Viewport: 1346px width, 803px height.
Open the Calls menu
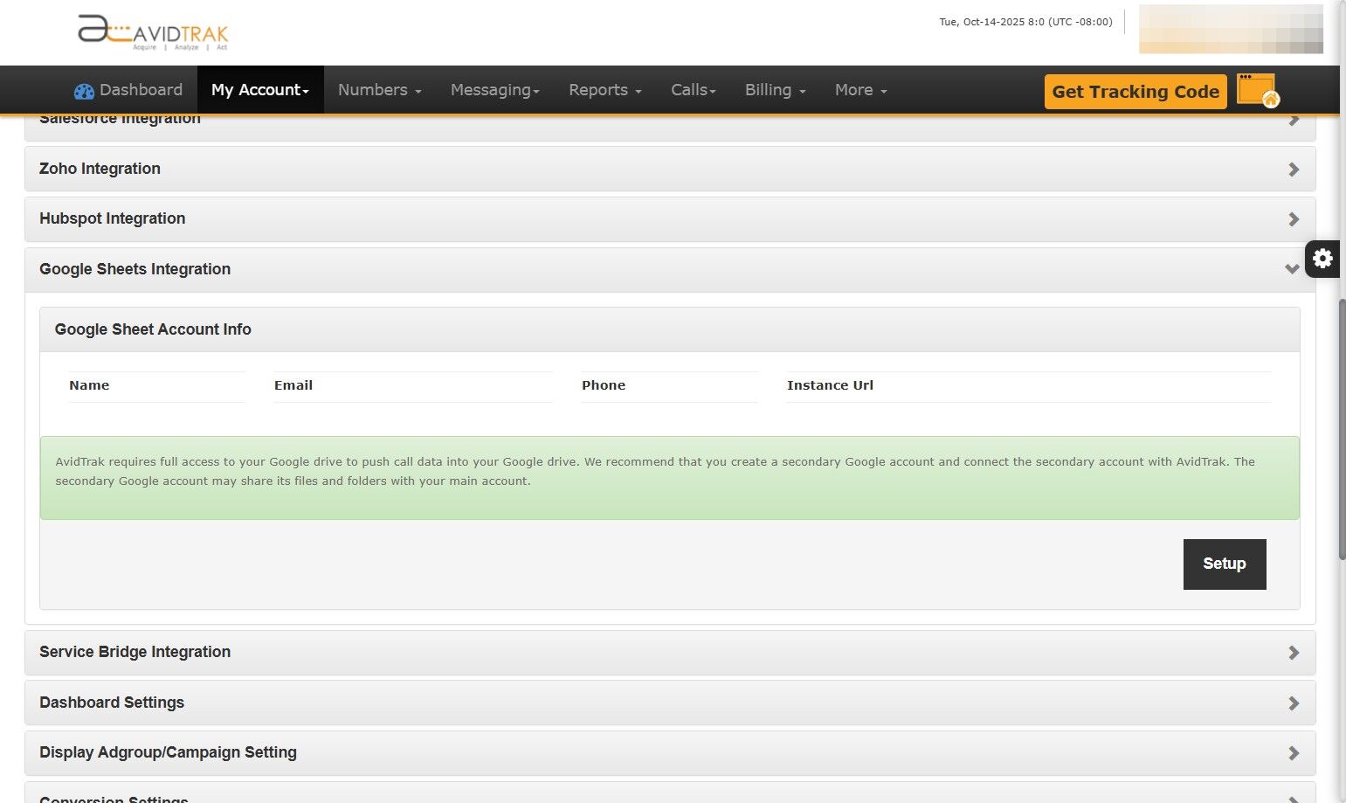click(x=694, y=90)
